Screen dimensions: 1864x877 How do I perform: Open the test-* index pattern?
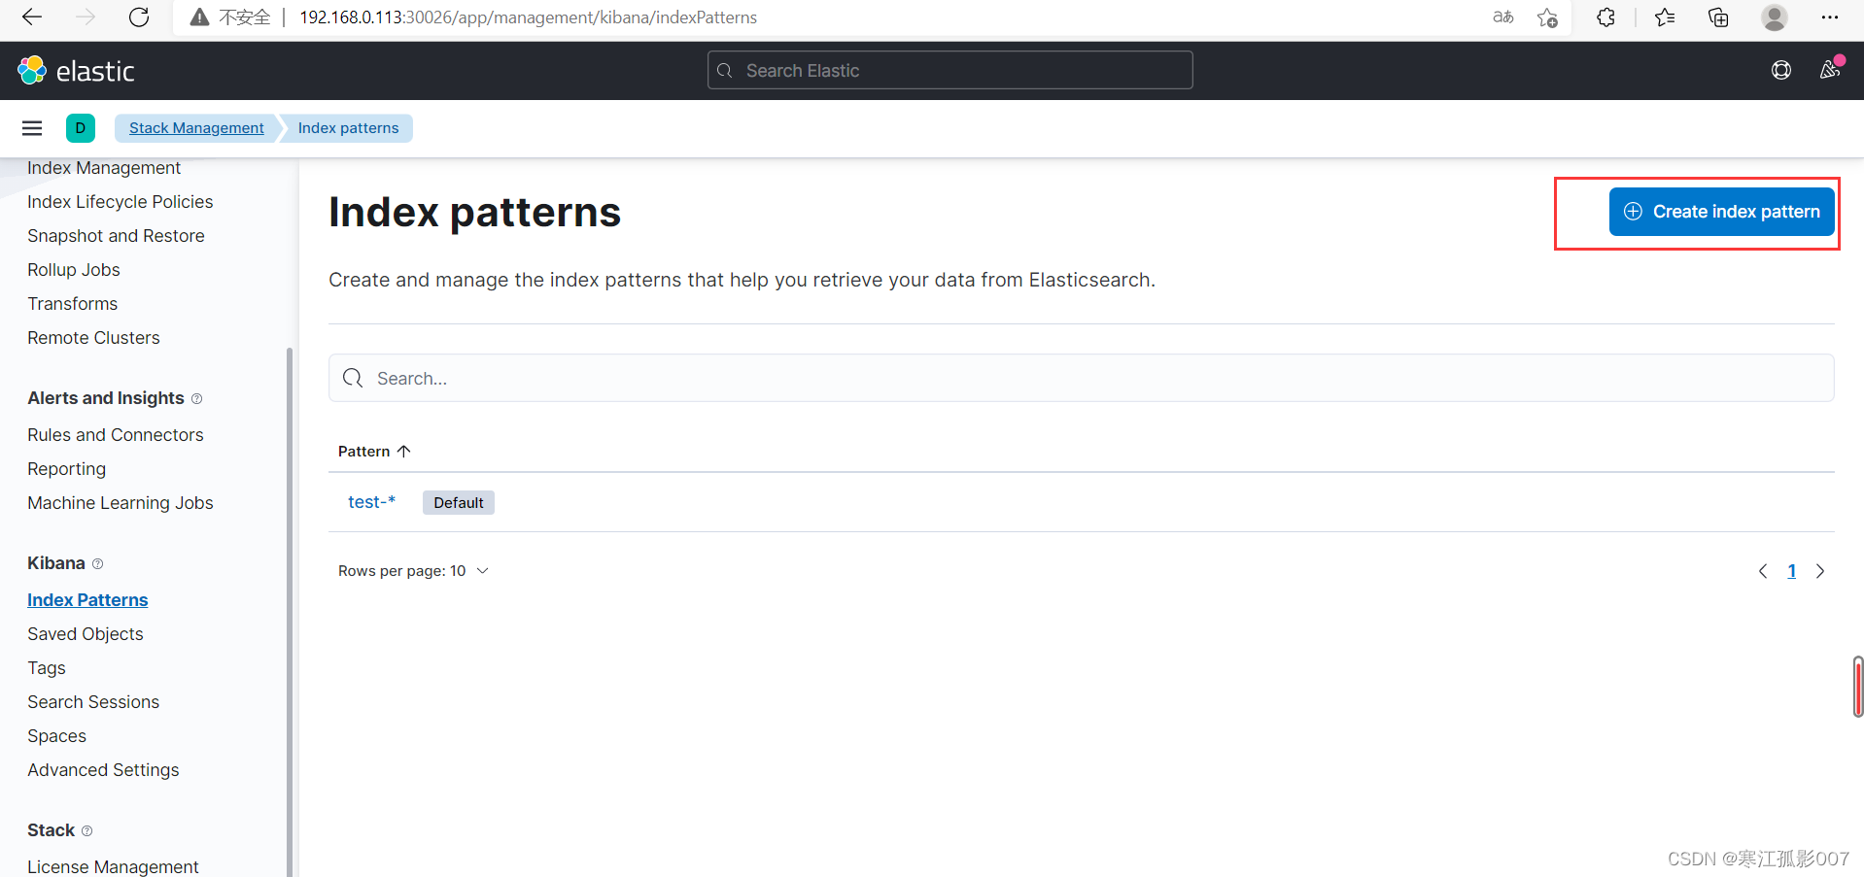[371, 502]
